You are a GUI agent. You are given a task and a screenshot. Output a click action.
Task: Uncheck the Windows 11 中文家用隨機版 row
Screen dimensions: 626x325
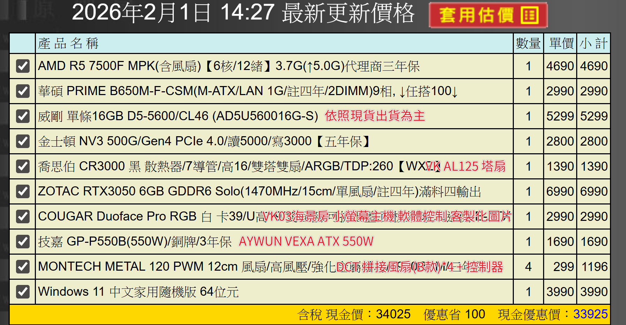[x=23, y=292]
